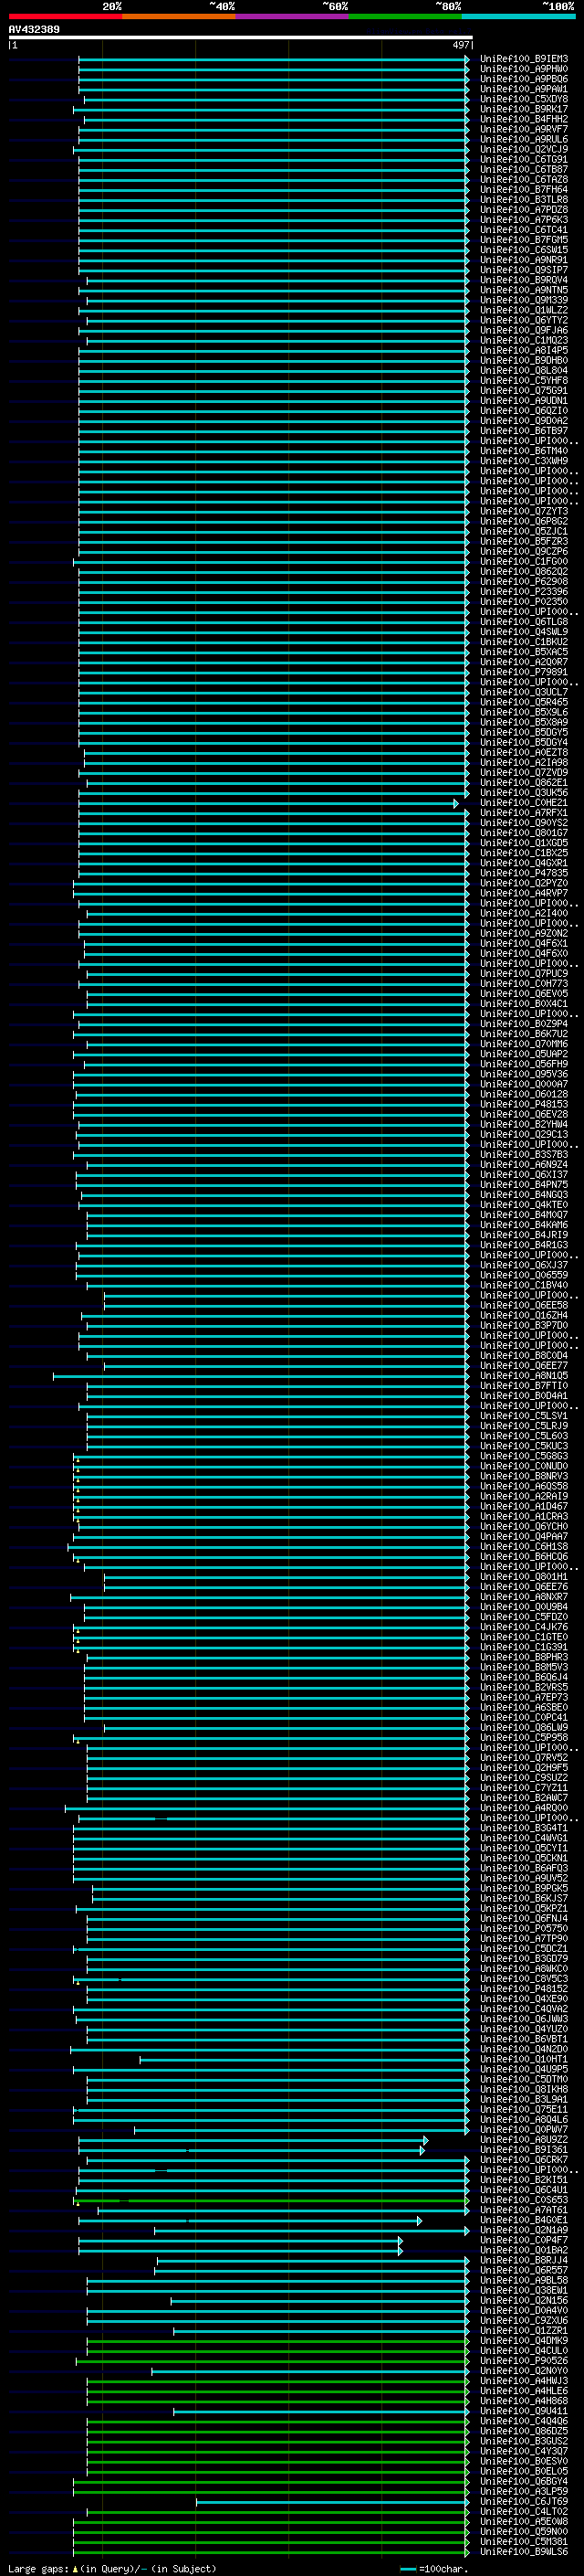Click the UniRef100_P48153 hit label
The width and height of the screenshot is (584, 2576).
[523, 1104]
